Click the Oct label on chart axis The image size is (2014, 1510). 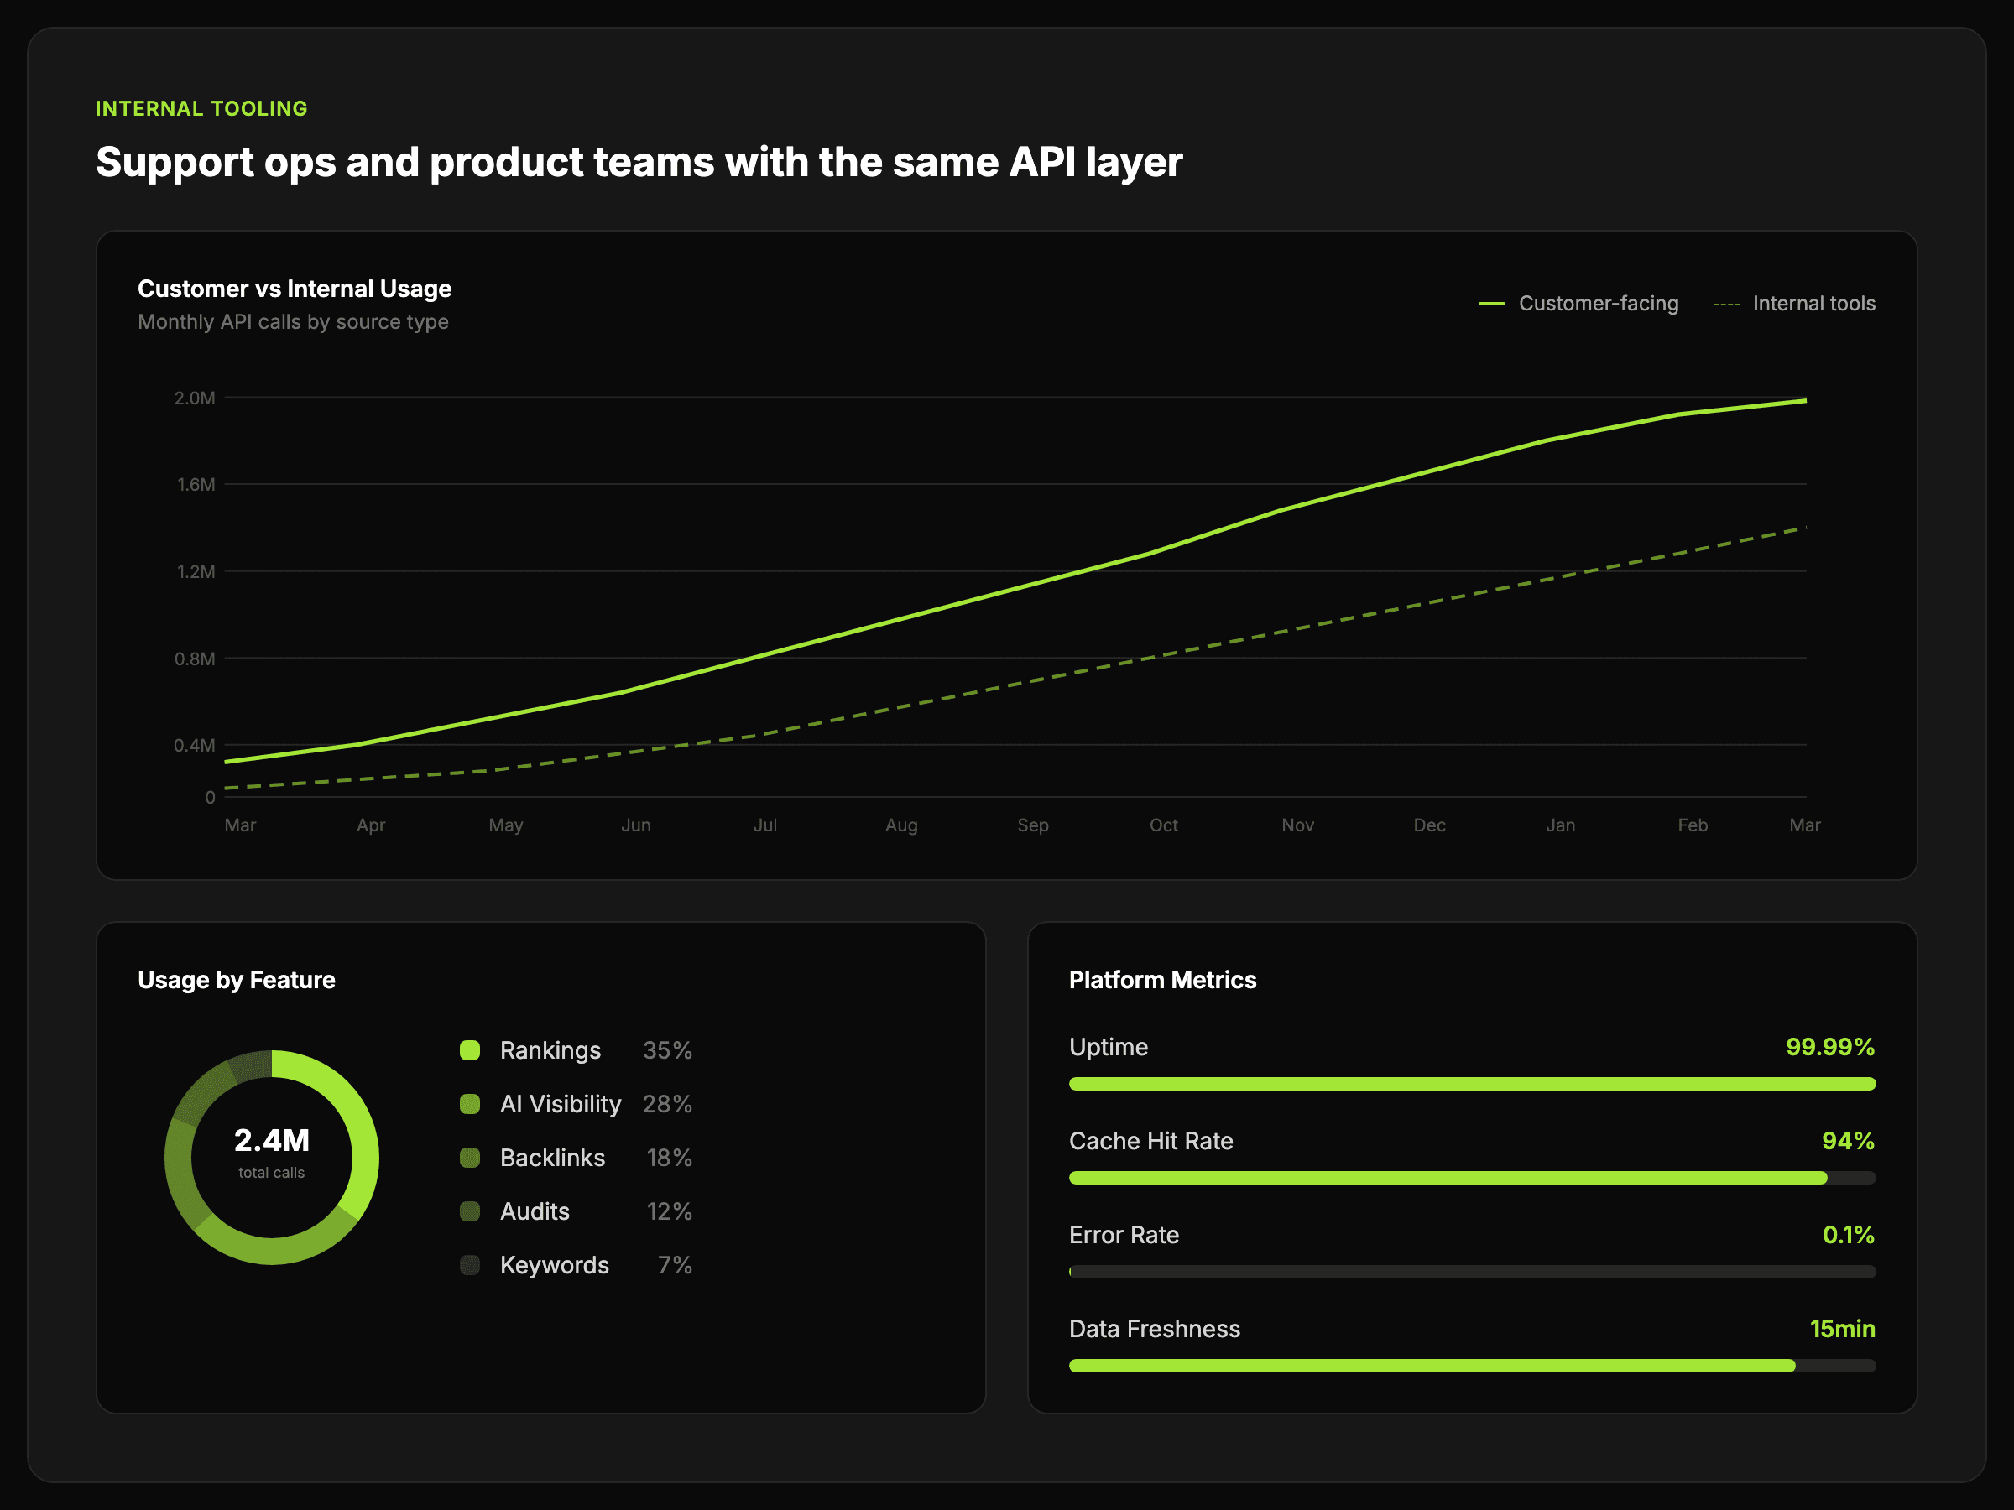point(1163,825)
